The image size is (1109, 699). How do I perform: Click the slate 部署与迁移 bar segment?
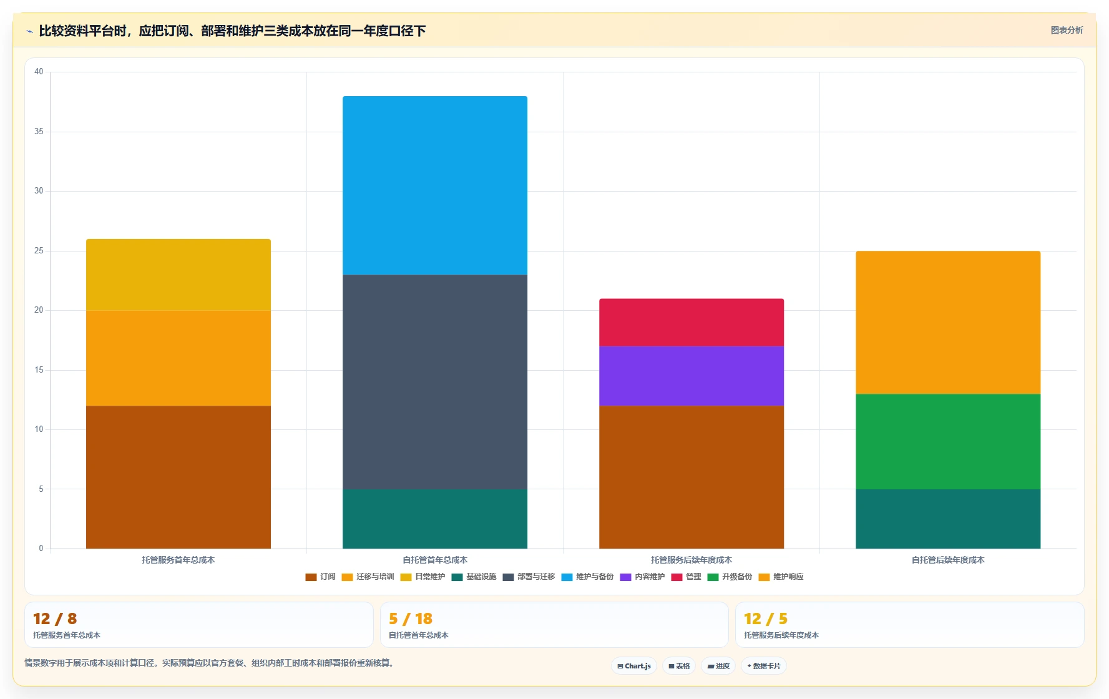point(435,382)
